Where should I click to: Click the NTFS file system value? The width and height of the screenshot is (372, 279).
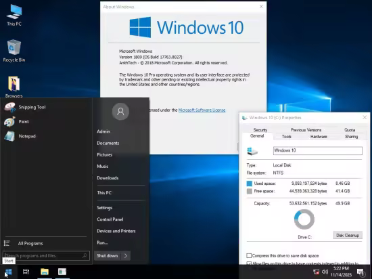coord(278,173)
